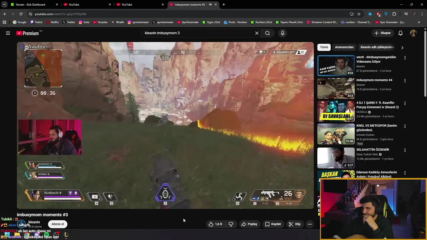Open the Insta bookmark
Image resolution: width=427 pixels, height=240 pixels.
pos(84,22)
